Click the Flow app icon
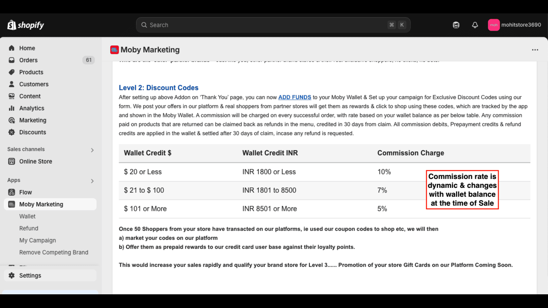 point(12,192)
